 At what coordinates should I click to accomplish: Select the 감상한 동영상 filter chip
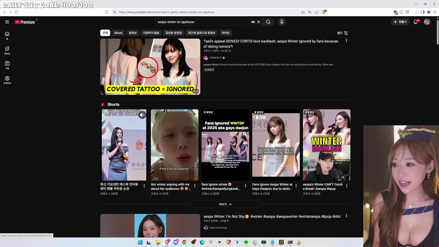174,33
